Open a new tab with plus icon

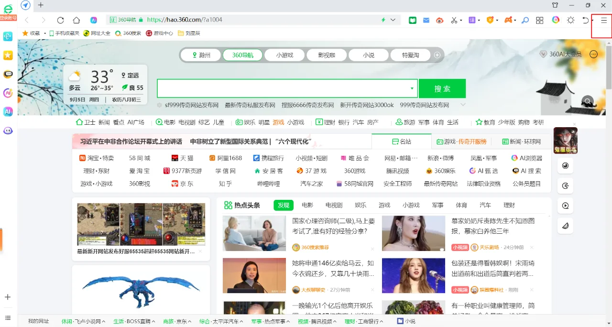(x=41, y=5)
